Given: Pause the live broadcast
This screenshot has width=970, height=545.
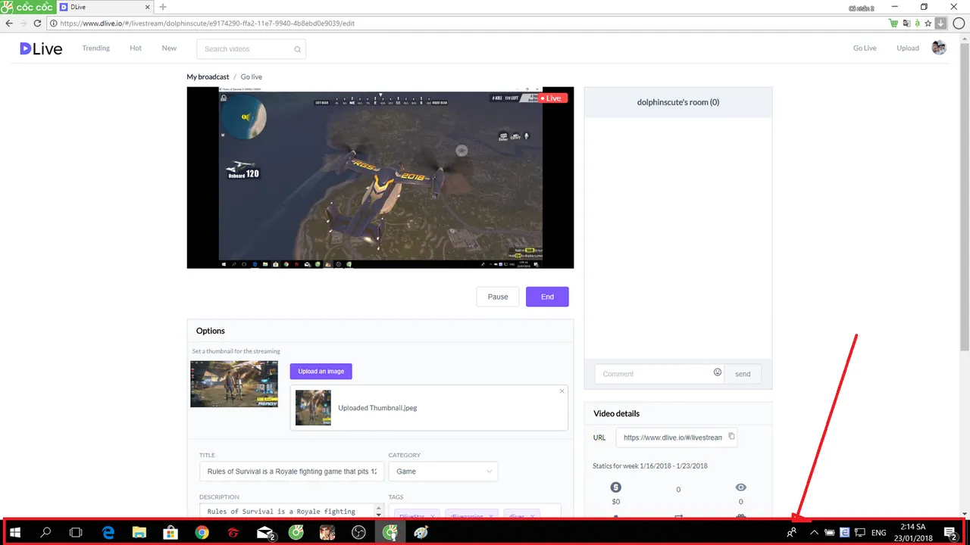Looking at the screenshot, I should pos(498,297).
